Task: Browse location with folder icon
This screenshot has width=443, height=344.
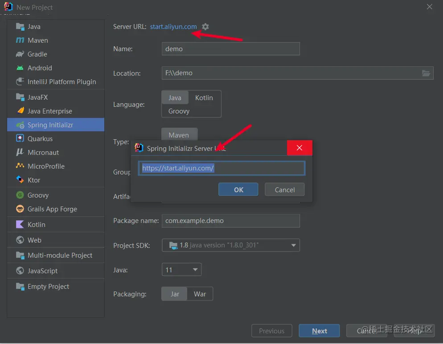Action: click(x=426, y=73)
